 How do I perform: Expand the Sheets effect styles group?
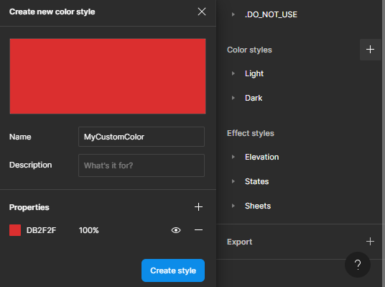(x=233, y=206)
